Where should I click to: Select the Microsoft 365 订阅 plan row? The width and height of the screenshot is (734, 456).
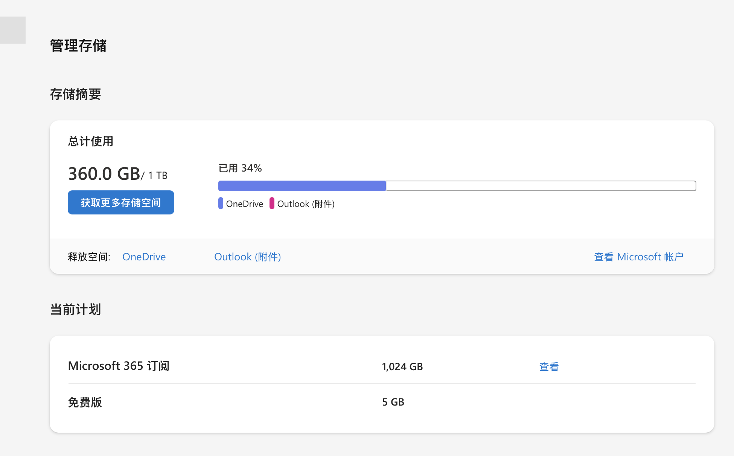(119, 366)
